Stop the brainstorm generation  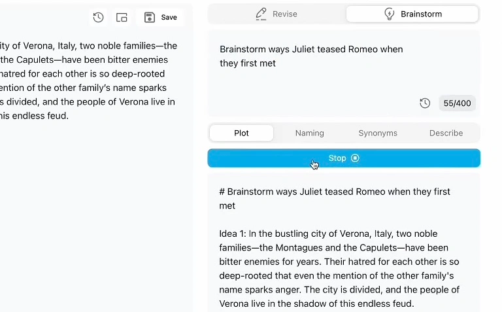[x=344, y=158]
